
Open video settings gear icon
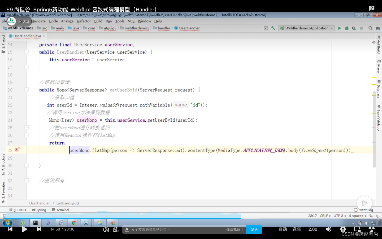[343, 229]
